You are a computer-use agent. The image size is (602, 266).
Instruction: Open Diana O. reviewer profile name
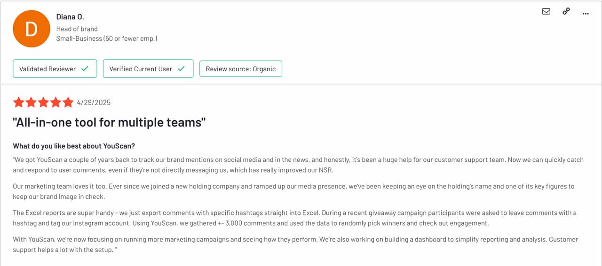pos(70,17)
